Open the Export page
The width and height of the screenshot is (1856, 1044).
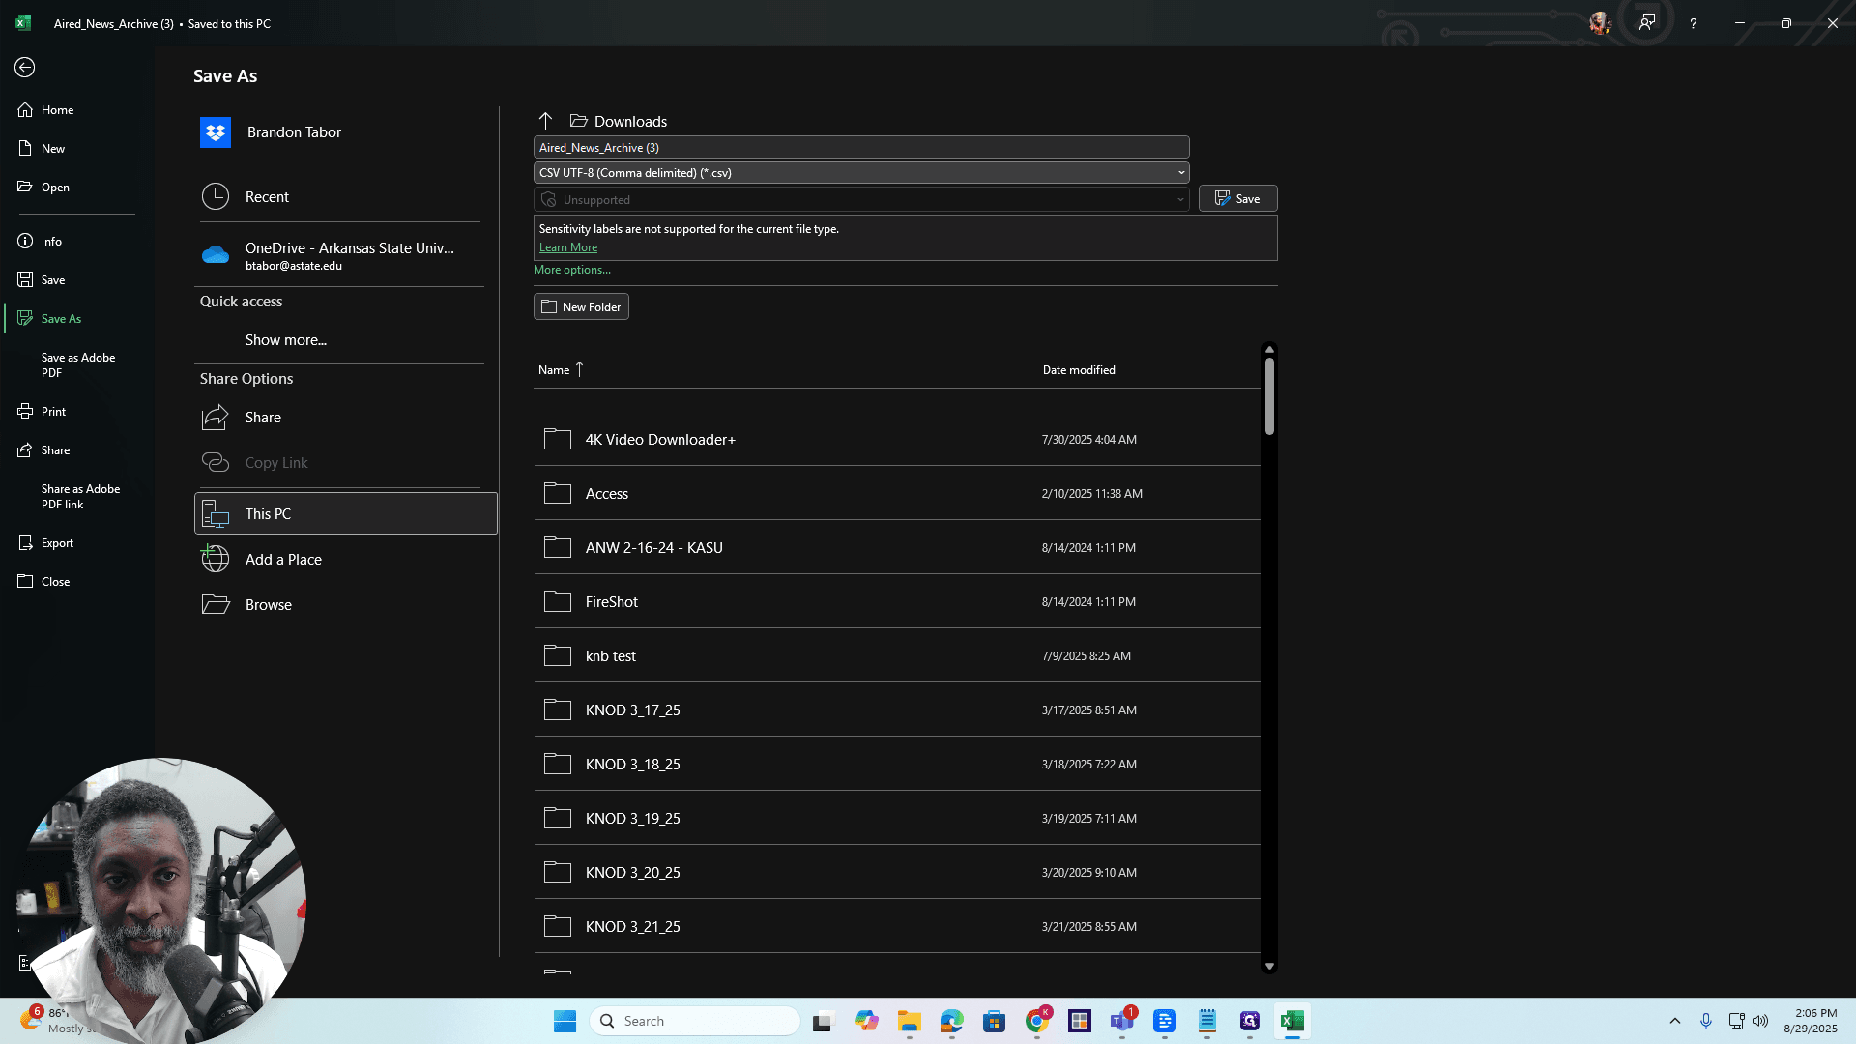(77, 543)
